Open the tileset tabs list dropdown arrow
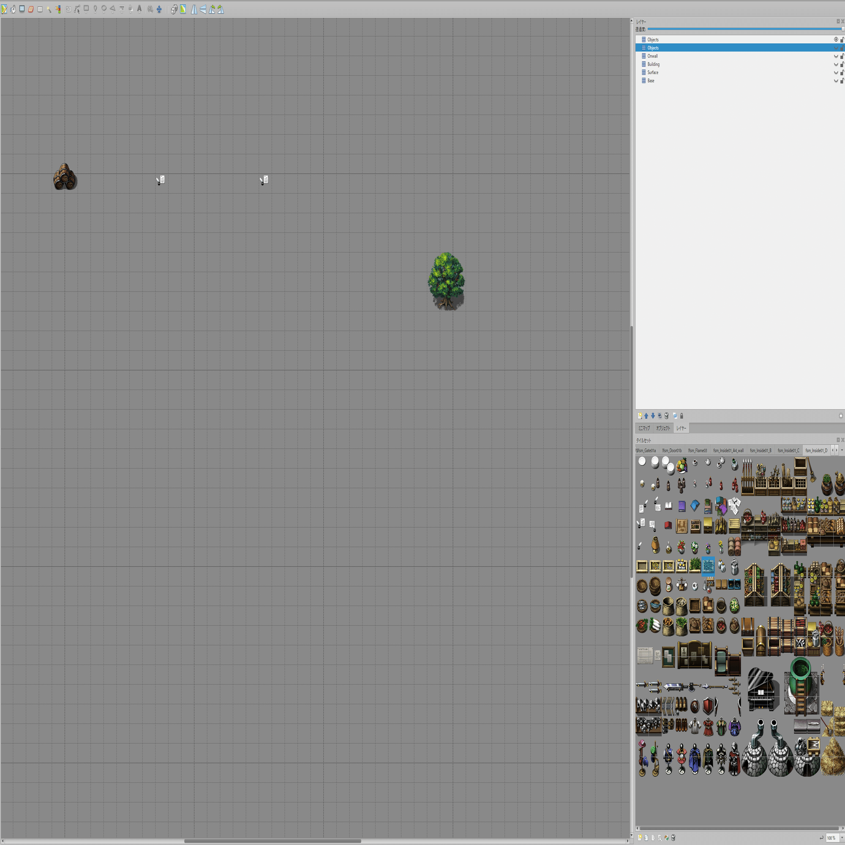This screenshot has width=845, height=845. 842,450
